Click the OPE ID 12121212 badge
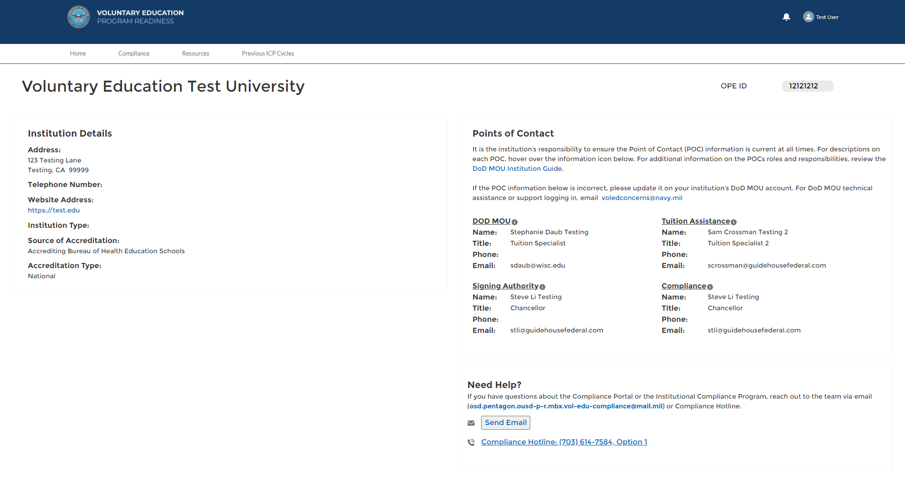 click(807, 86)
